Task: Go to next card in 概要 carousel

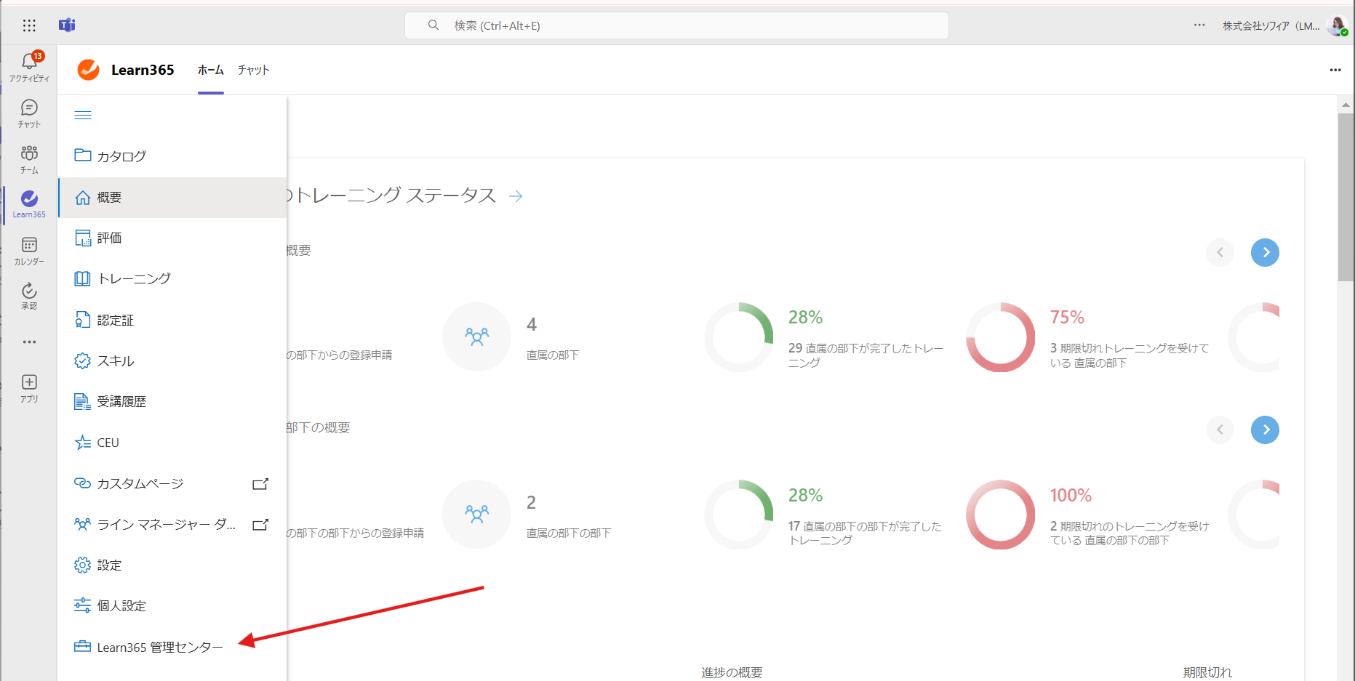Action: (1265, 252)
